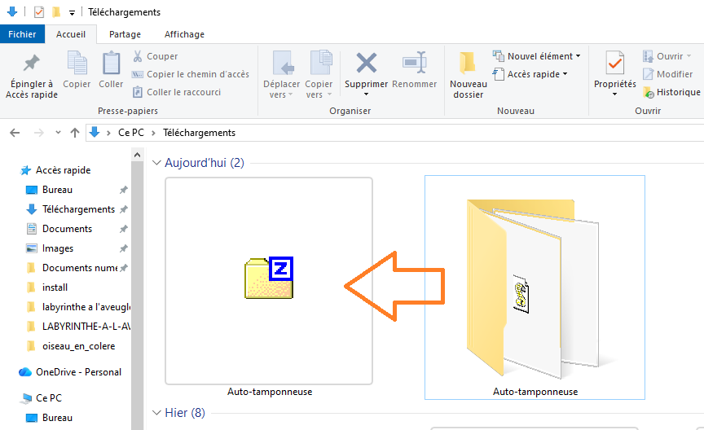Click the Copier icon in Presse-papiers
704x430 pixels.
click(77, 64)
